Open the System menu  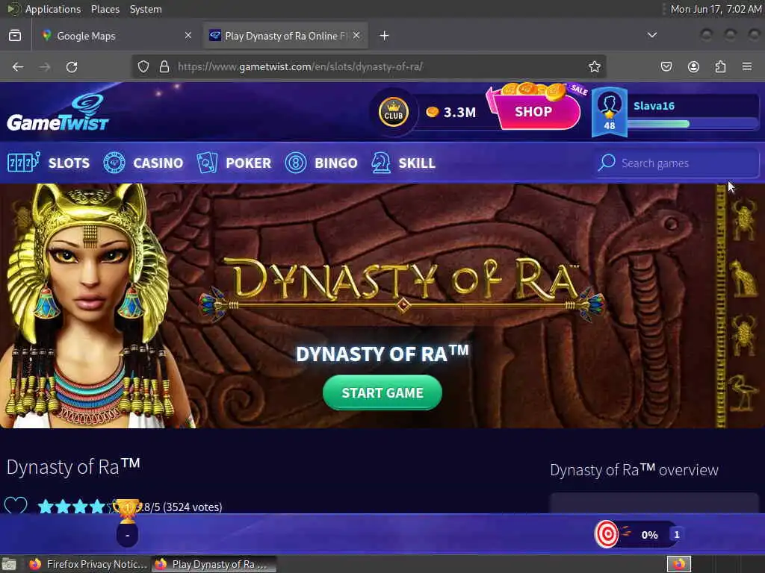pyautogui.click(x=146, y=9)
